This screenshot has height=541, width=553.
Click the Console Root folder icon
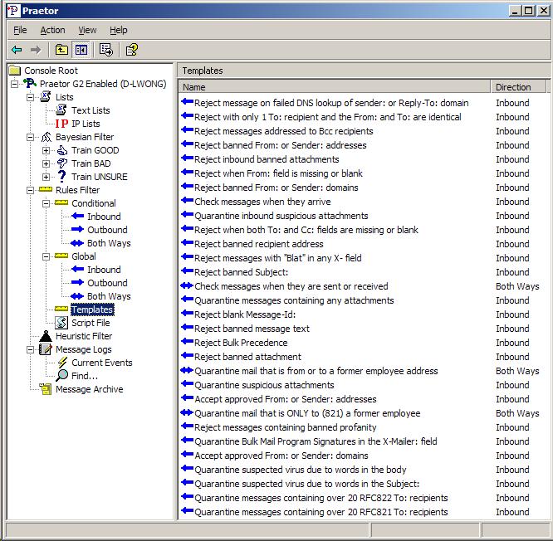14,71
